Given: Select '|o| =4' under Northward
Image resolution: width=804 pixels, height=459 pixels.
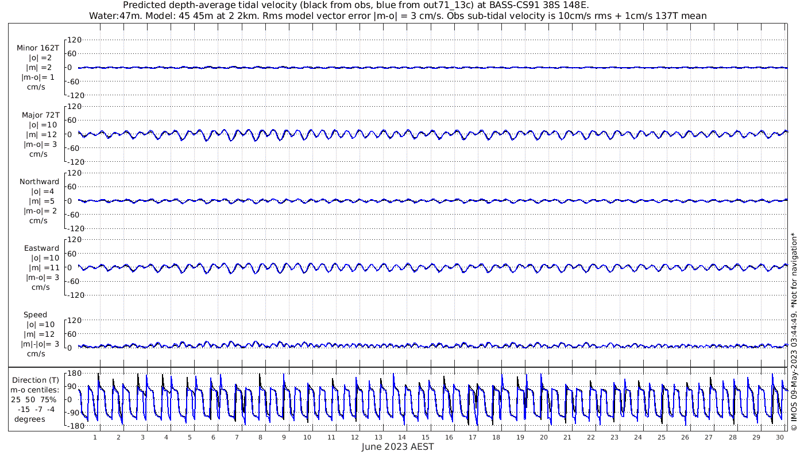Looking at the screenshot, I should click(x=43, y=192).
